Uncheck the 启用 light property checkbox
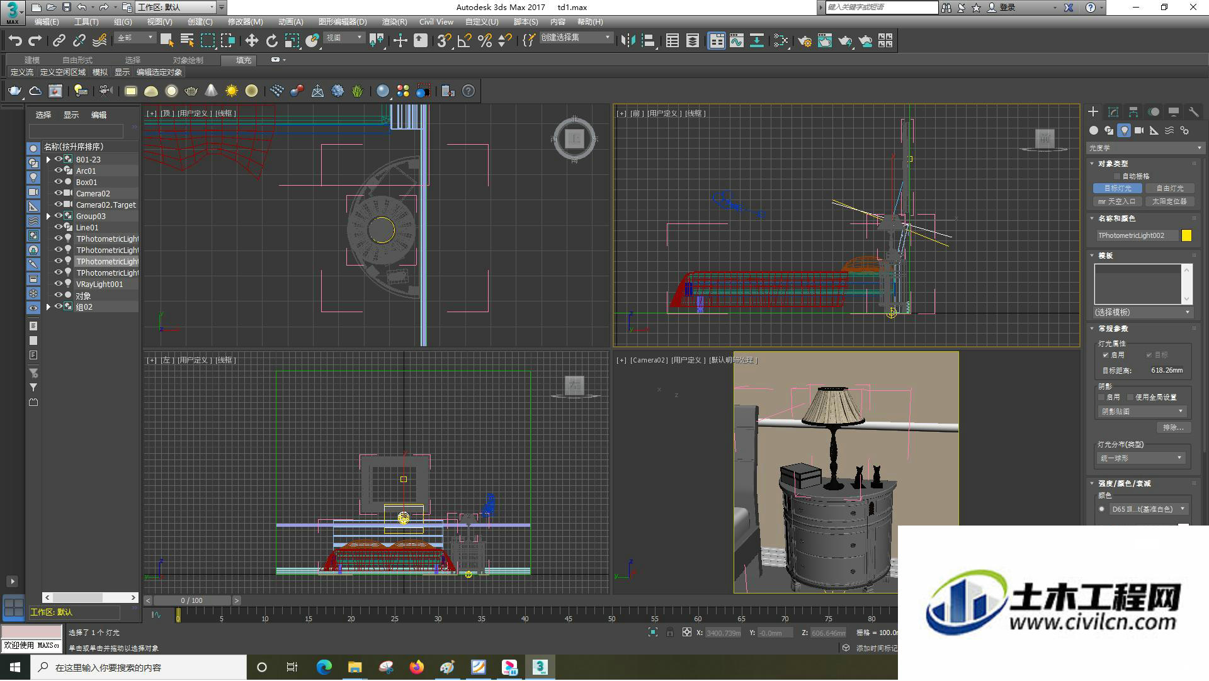 click(1106, 355)
